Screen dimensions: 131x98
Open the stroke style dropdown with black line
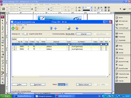(x=91, y=10)
